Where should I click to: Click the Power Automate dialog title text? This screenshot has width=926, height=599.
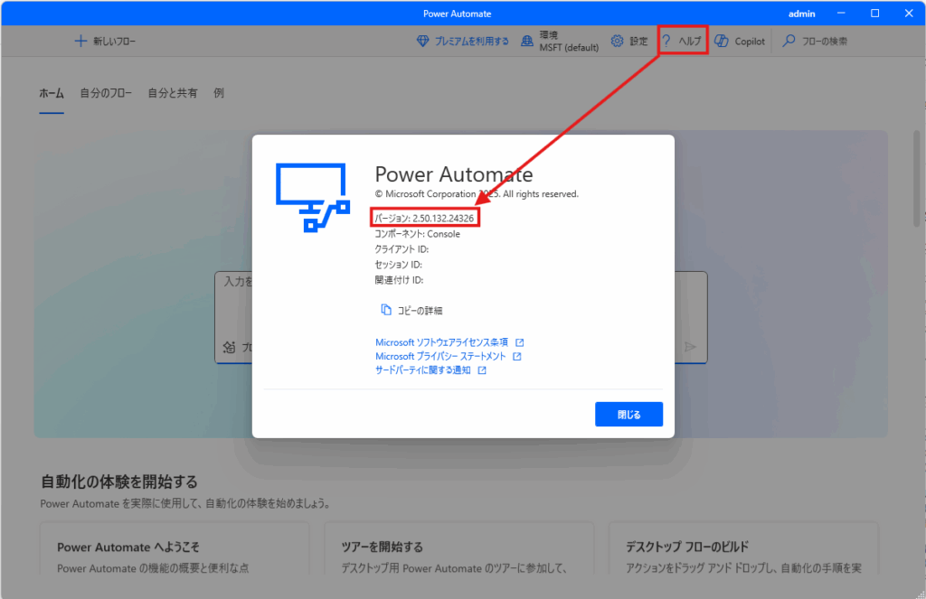pos(454,174)
